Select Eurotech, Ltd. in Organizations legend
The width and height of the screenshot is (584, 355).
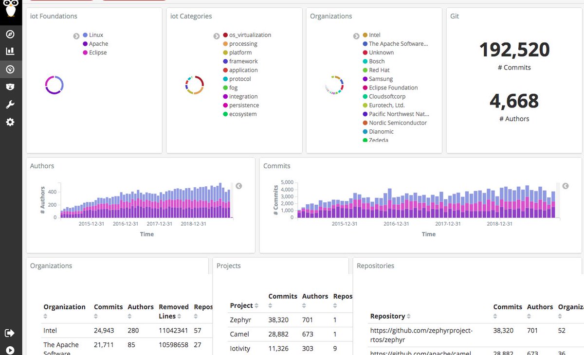click(x=383, y=105)
